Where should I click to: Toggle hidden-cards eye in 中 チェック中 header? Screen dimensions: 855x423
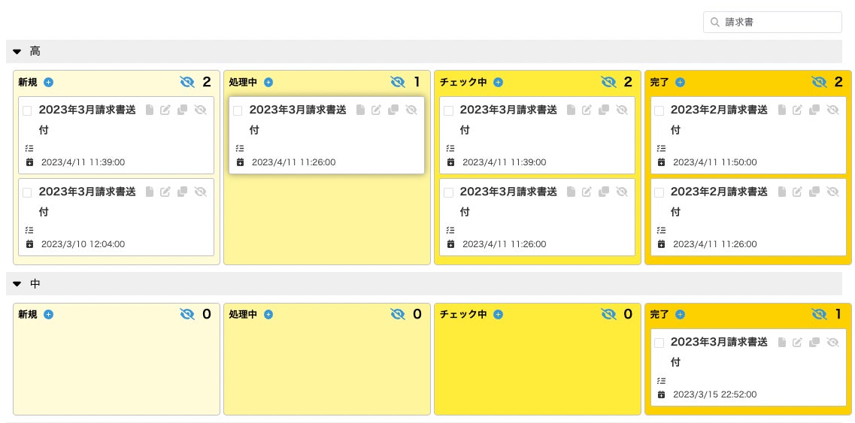(608, 315)
